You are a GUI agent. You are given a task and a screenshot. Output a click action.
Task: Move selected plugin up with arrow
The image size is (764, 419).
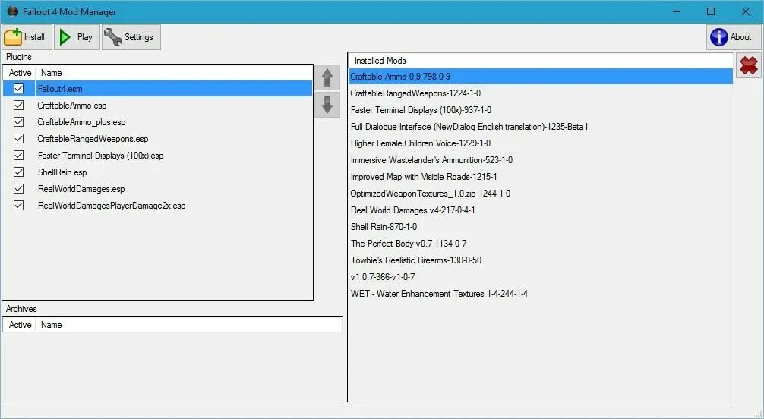(x=327, y=78)
